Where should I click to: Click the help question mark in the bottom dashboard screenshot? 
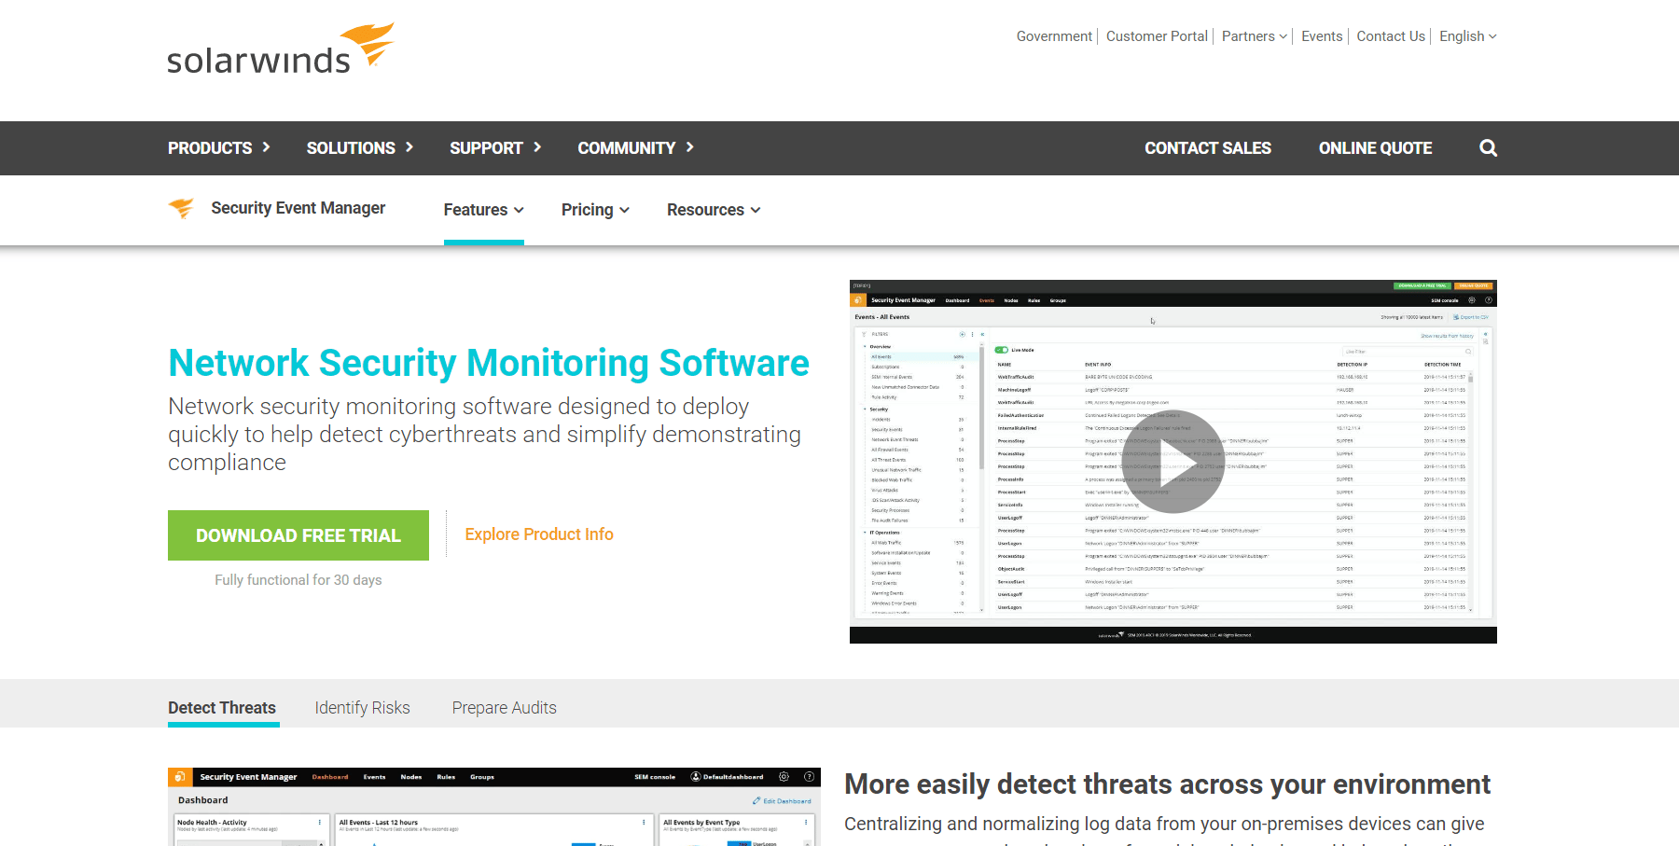809,777
